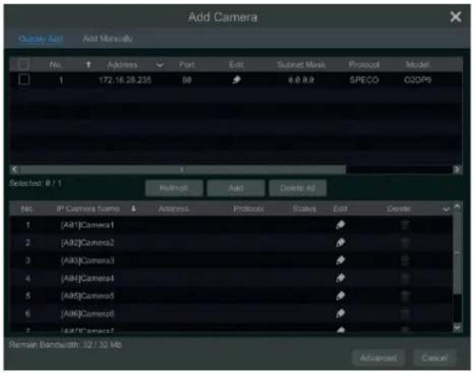The width and height of the screenshot is (474, 373).
Task: Delete [A05]Camera5 with trash icon
Action: tap(405, 296)
